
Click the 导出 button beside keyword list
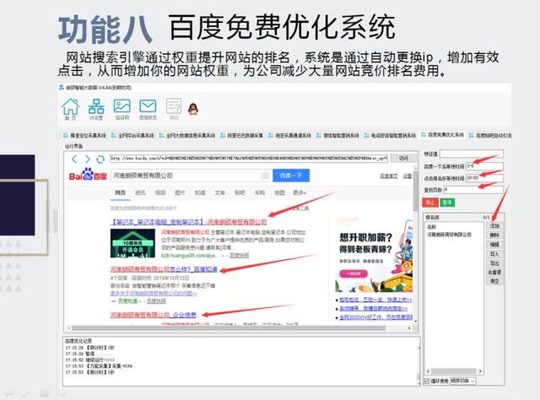pos(494,263)
